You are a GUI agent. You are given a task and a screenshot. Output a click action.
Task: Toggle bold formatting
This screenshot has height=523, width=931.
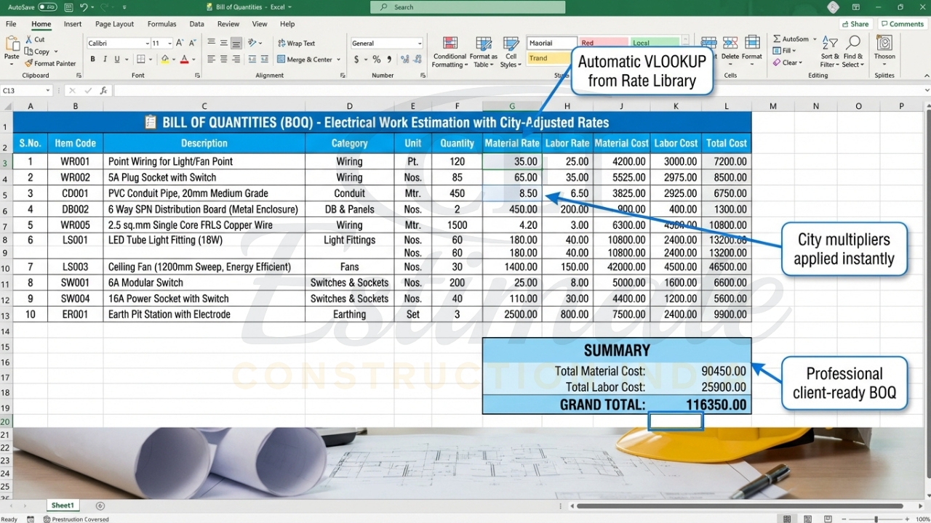click(x=92, y=57)
